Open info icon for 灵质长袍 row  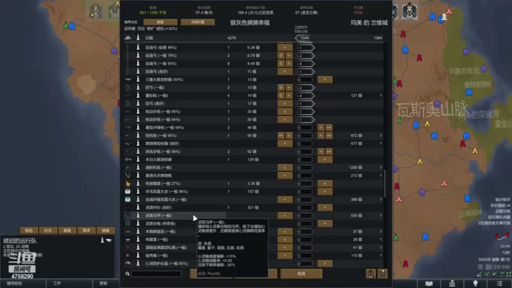[138, 223]
